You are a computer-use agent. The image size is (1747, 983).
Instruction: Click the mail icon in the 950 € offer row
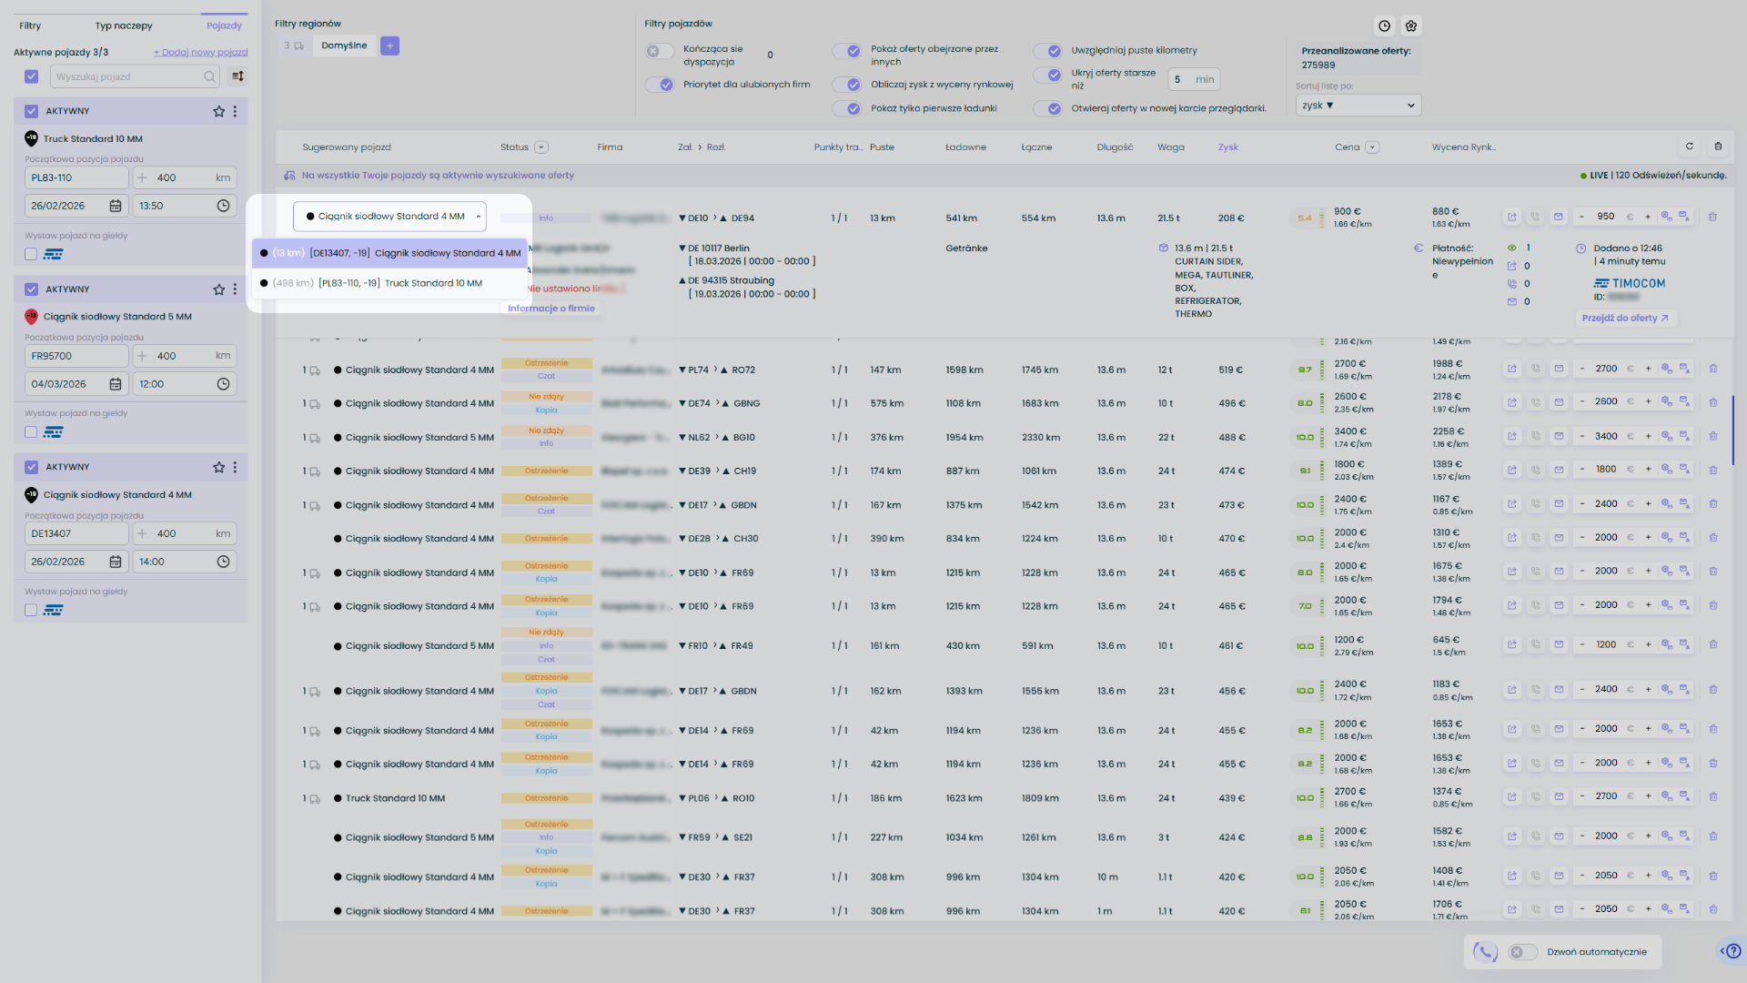click(x=1558, y=217)
